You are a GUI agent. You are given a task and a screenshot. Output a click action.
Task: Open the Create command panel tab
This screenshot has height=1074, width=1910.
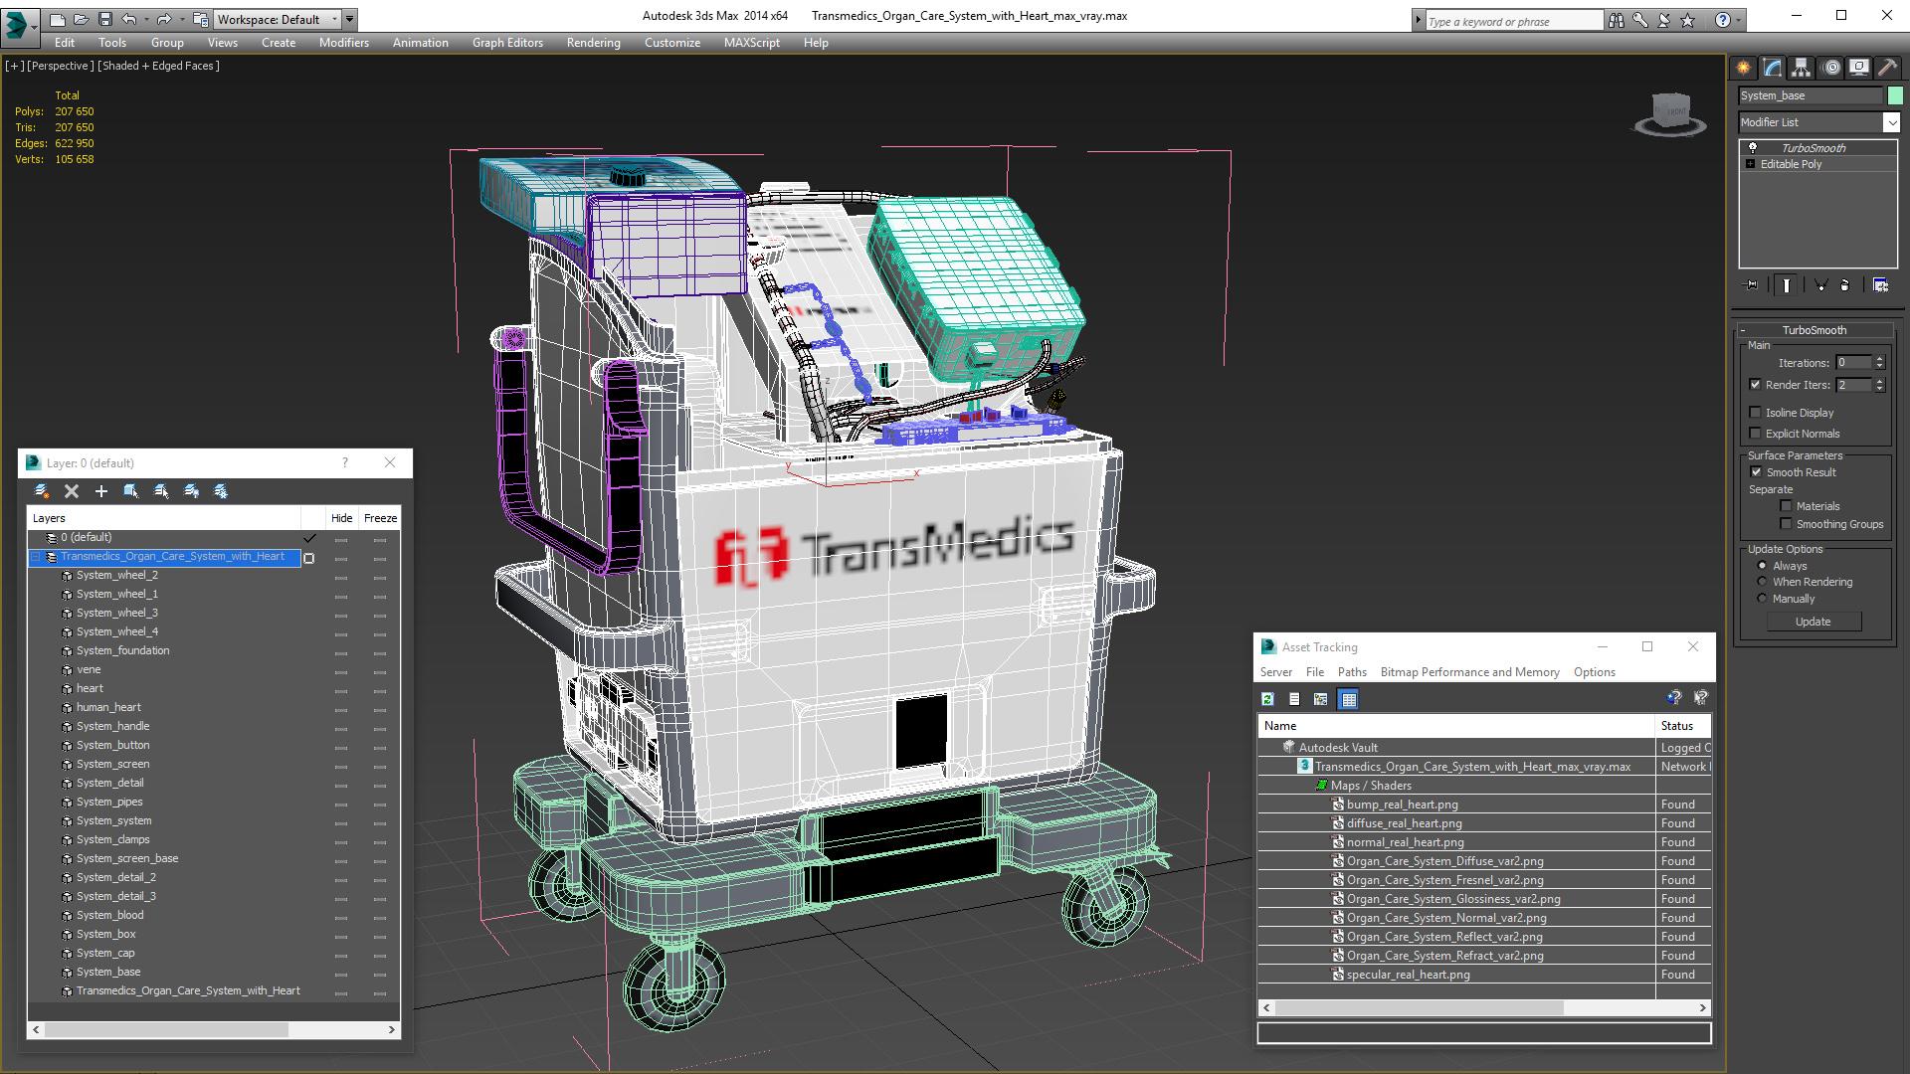click(x=1743, y=68)
